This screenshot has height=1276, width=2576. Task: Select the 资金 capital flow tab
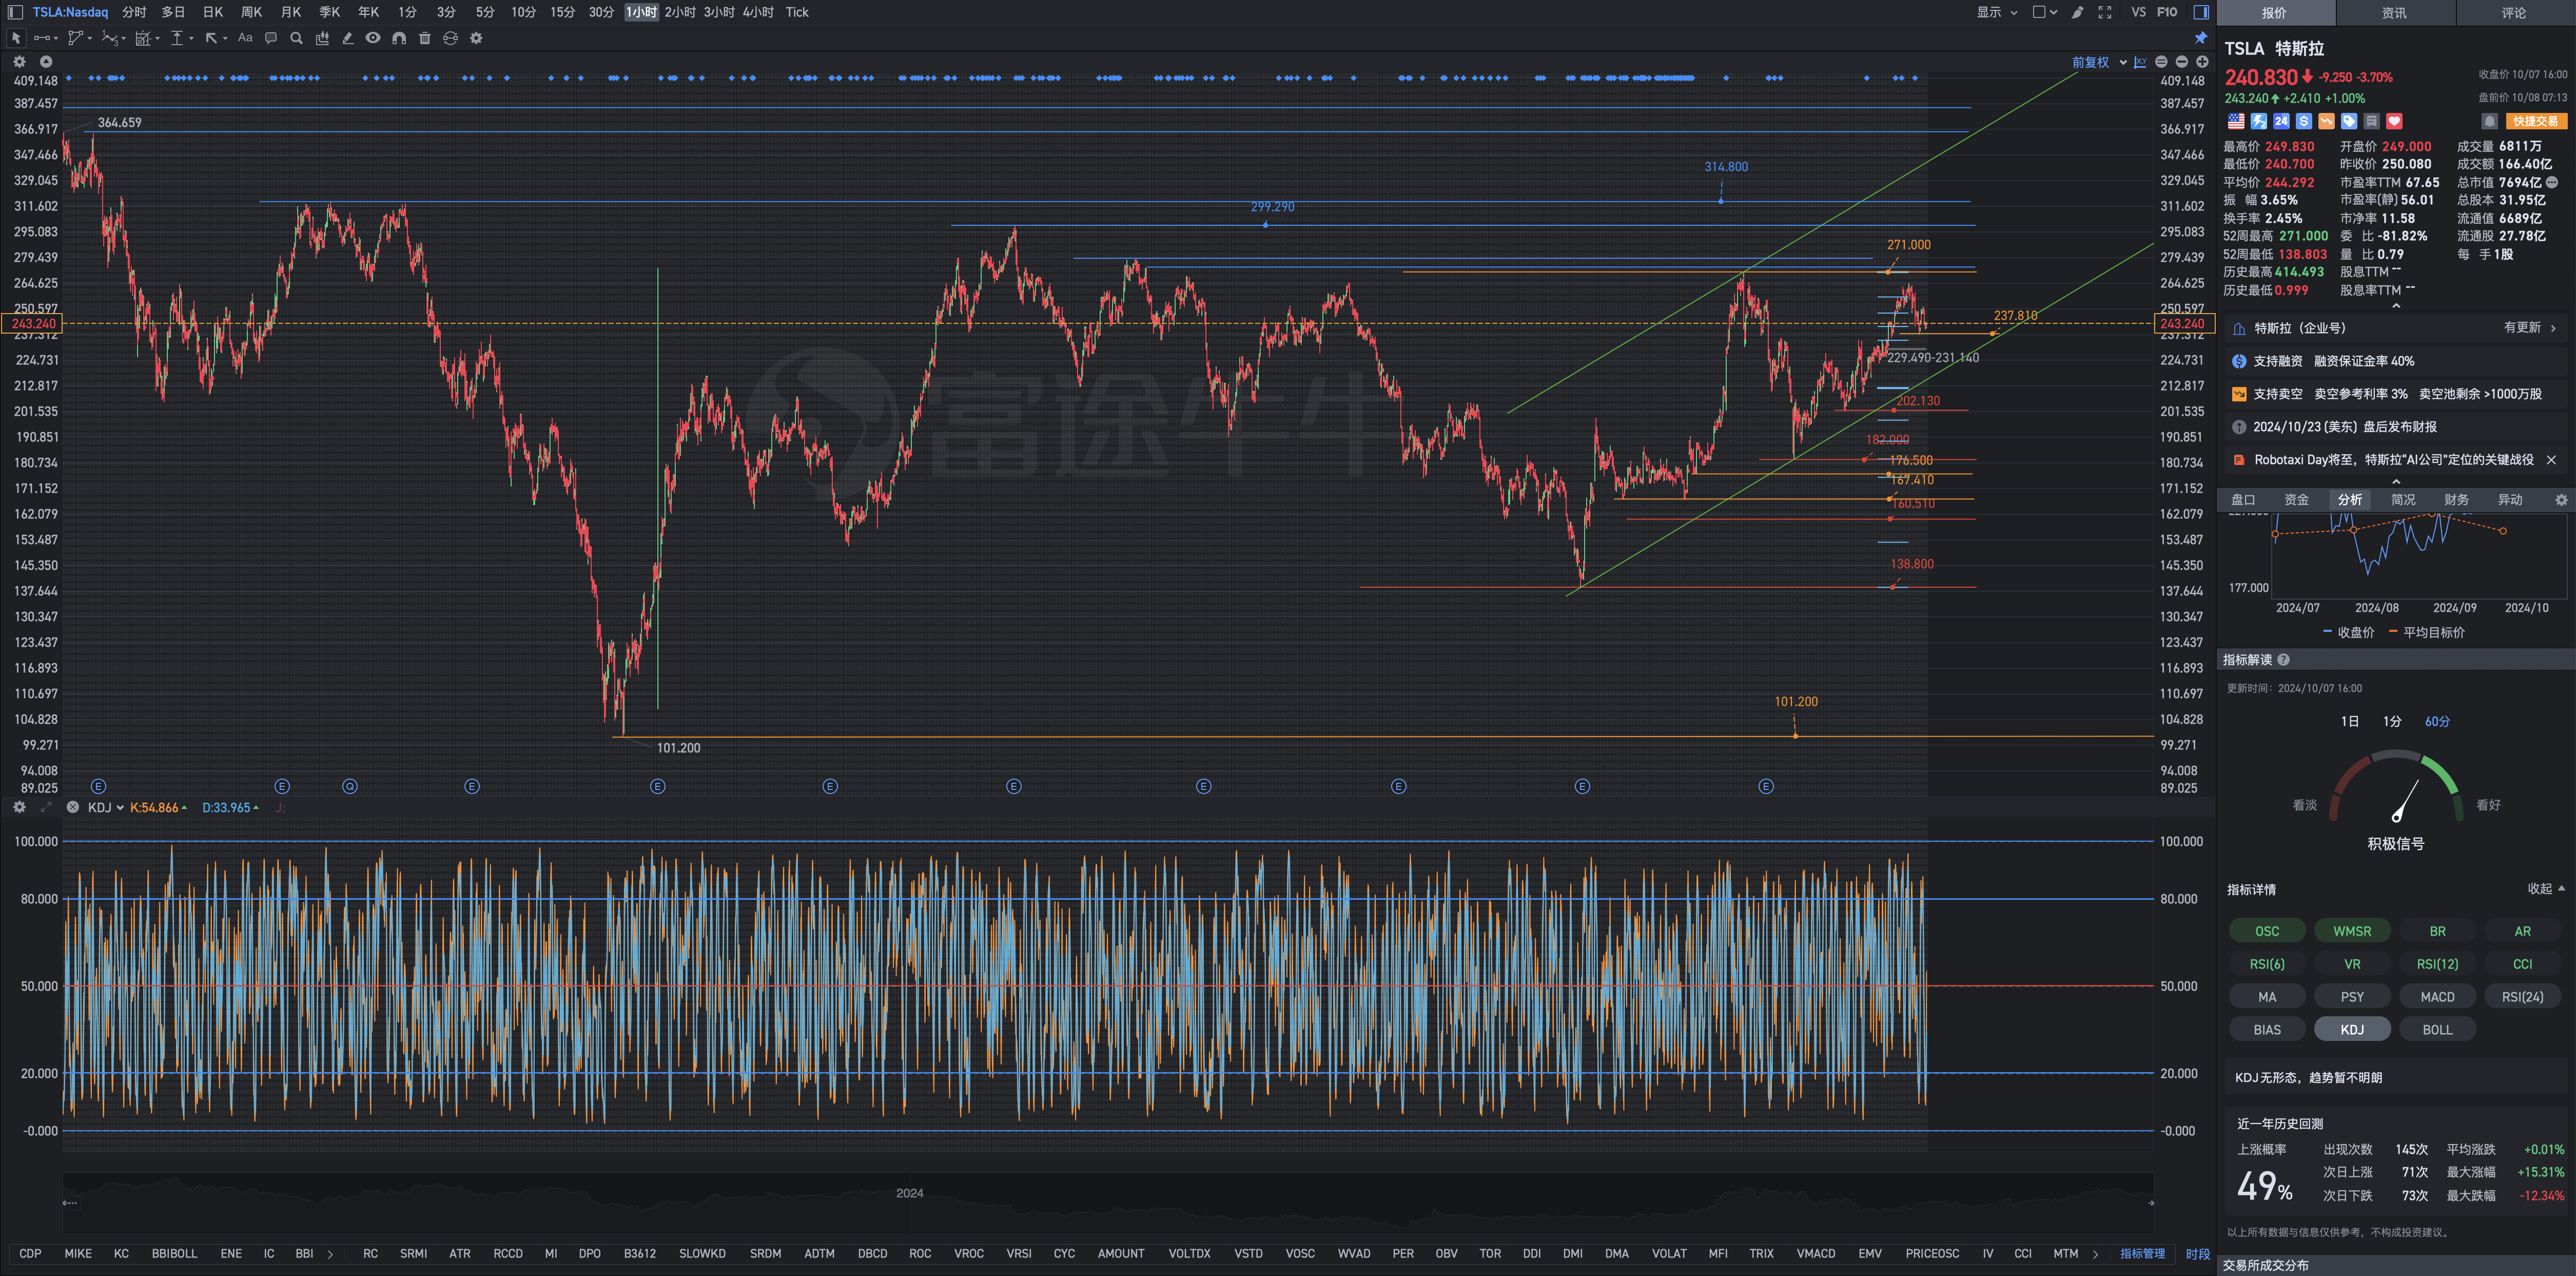coord(2297,500)
